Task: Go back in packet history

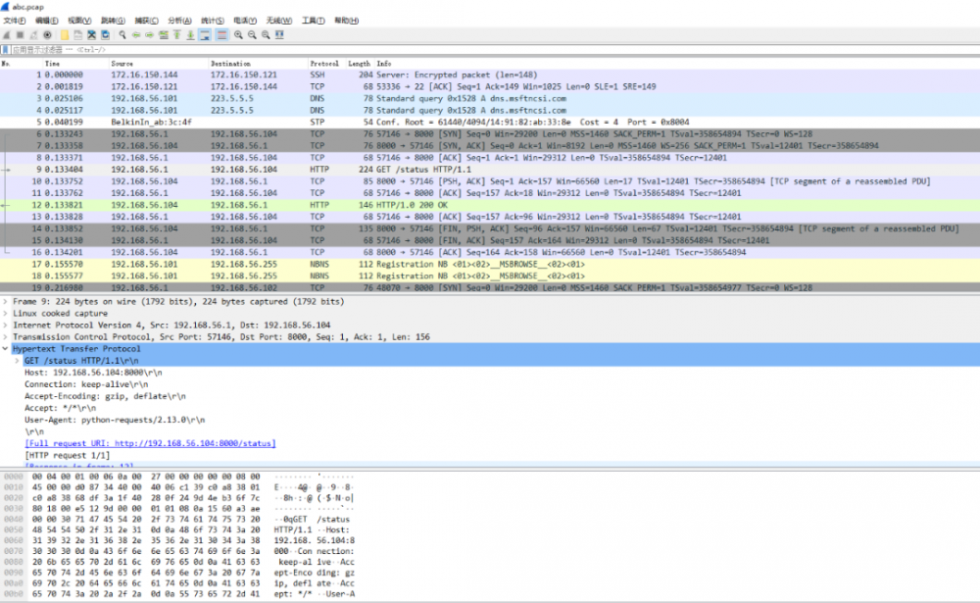Action: (136, 35)
